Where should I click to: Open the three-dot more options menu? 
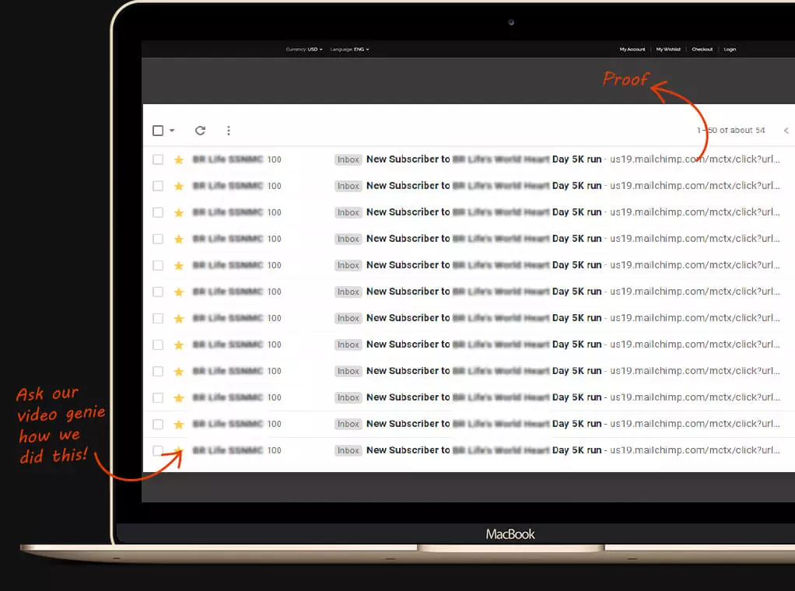[x=228, y=131]
